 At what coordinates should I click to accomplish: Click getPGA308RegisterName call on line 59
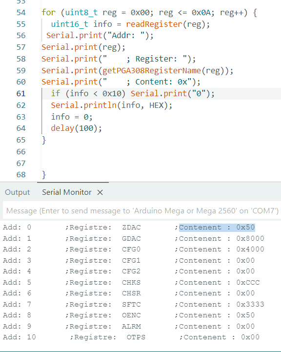[152, 71]
